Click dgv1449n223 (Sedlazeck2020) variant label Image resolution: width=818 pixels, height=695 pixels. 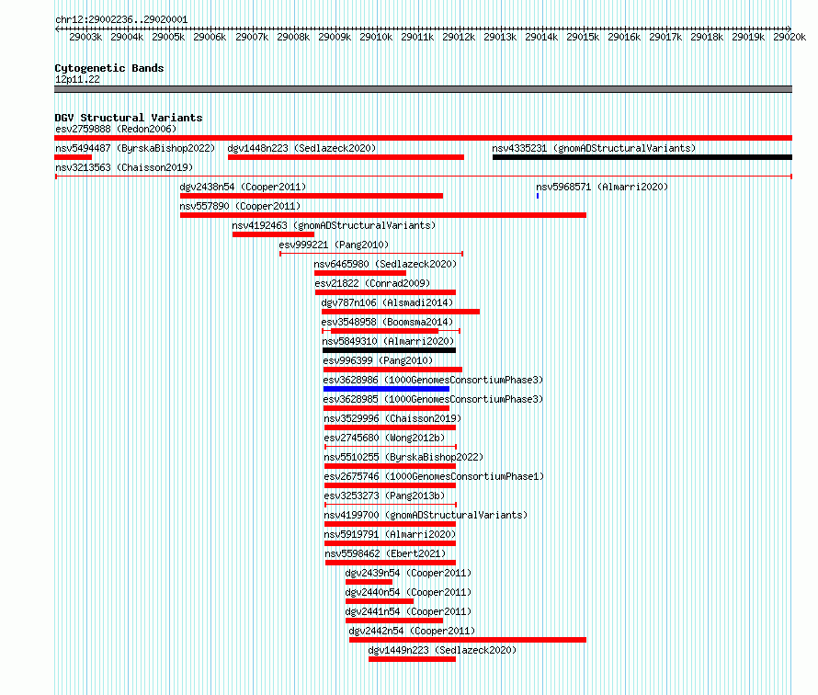pos(442,650)
